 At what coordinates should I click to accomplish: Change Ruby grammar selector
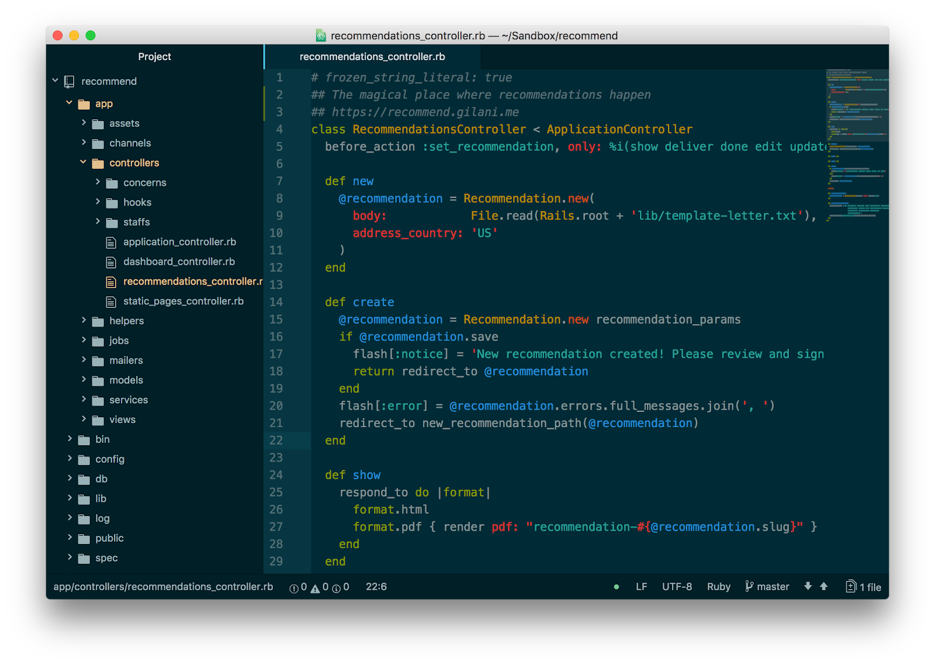pyautogui.click(x=719, y=587)
